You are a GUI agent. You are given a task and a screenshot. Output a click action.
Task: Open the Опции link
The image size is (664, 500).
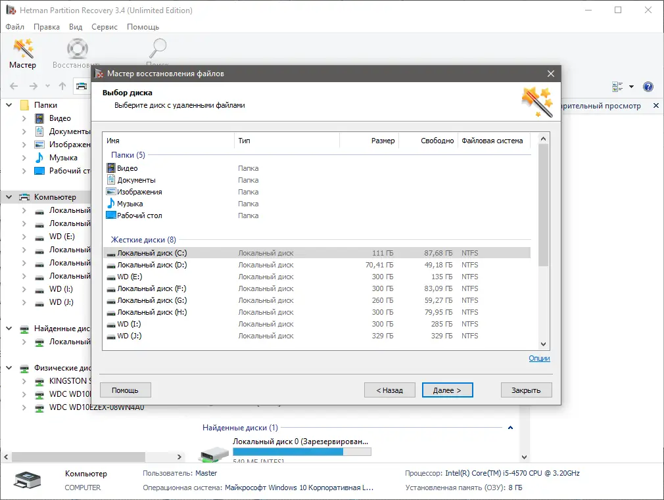click(x=539, y=358)
